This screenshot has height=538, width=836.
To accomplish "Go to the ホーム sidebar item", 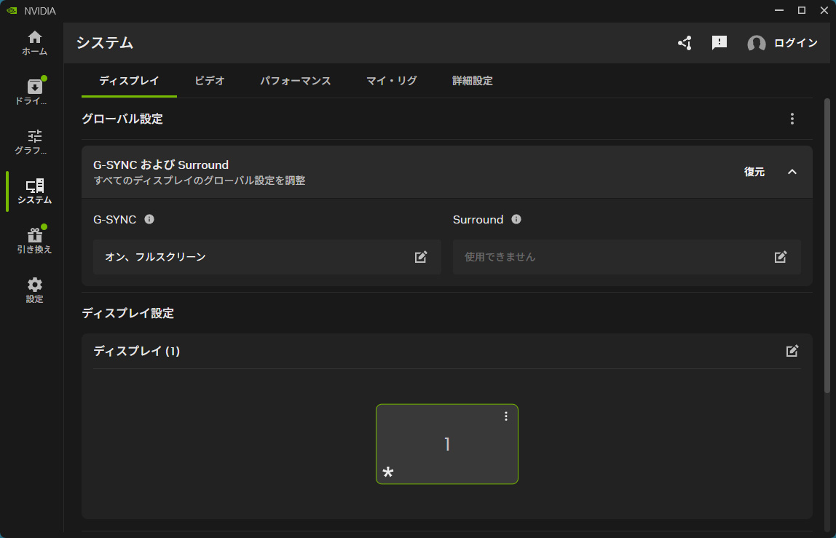I will [x=35, y=43].
